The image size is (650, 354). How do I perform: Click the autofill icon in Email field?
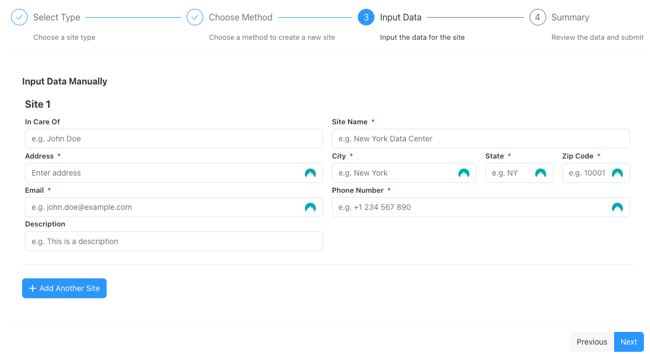pos(310,207)
